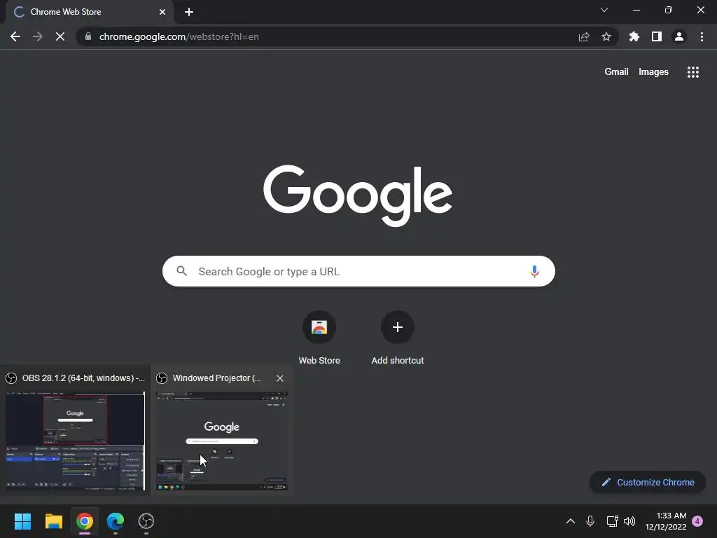Bookmark this tab with the star icon

(606, 36)
